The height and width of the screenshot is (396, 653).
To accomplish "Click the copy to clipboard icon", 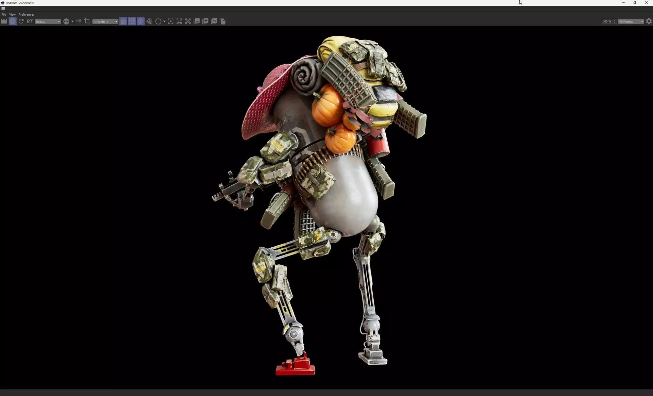I will (223, 21).
